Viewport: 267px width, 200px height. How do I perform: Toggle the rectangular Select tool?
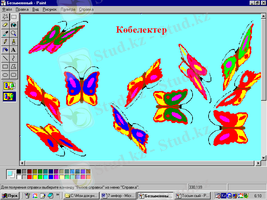click(14, 16)
